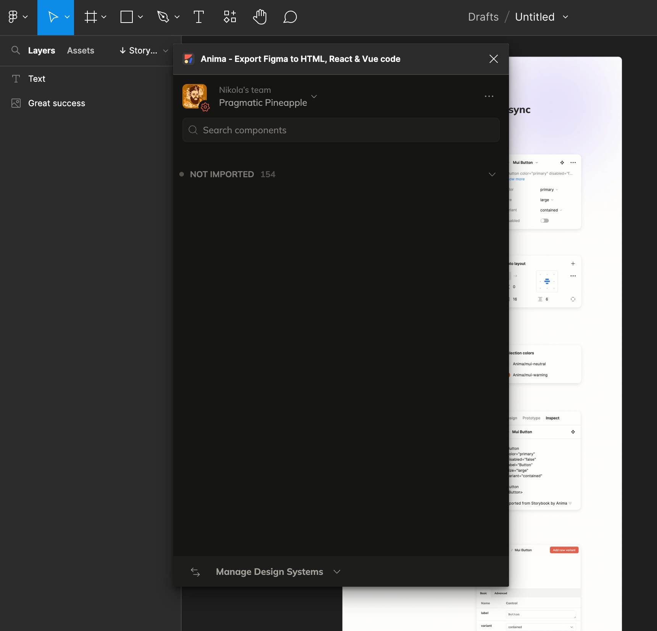Switch to the Assets tab
This screenshot has height=631, width=657.
[81, 50]
